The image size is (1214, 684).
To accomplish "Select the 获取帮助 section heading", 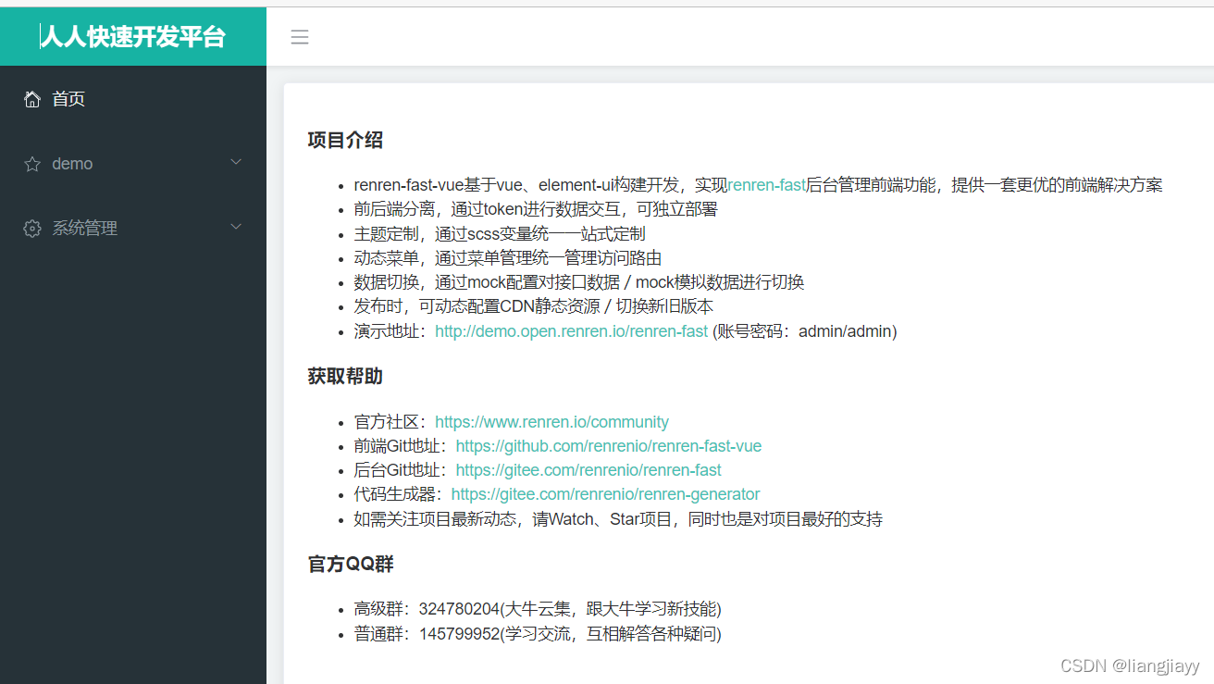I will coord(344,376).
